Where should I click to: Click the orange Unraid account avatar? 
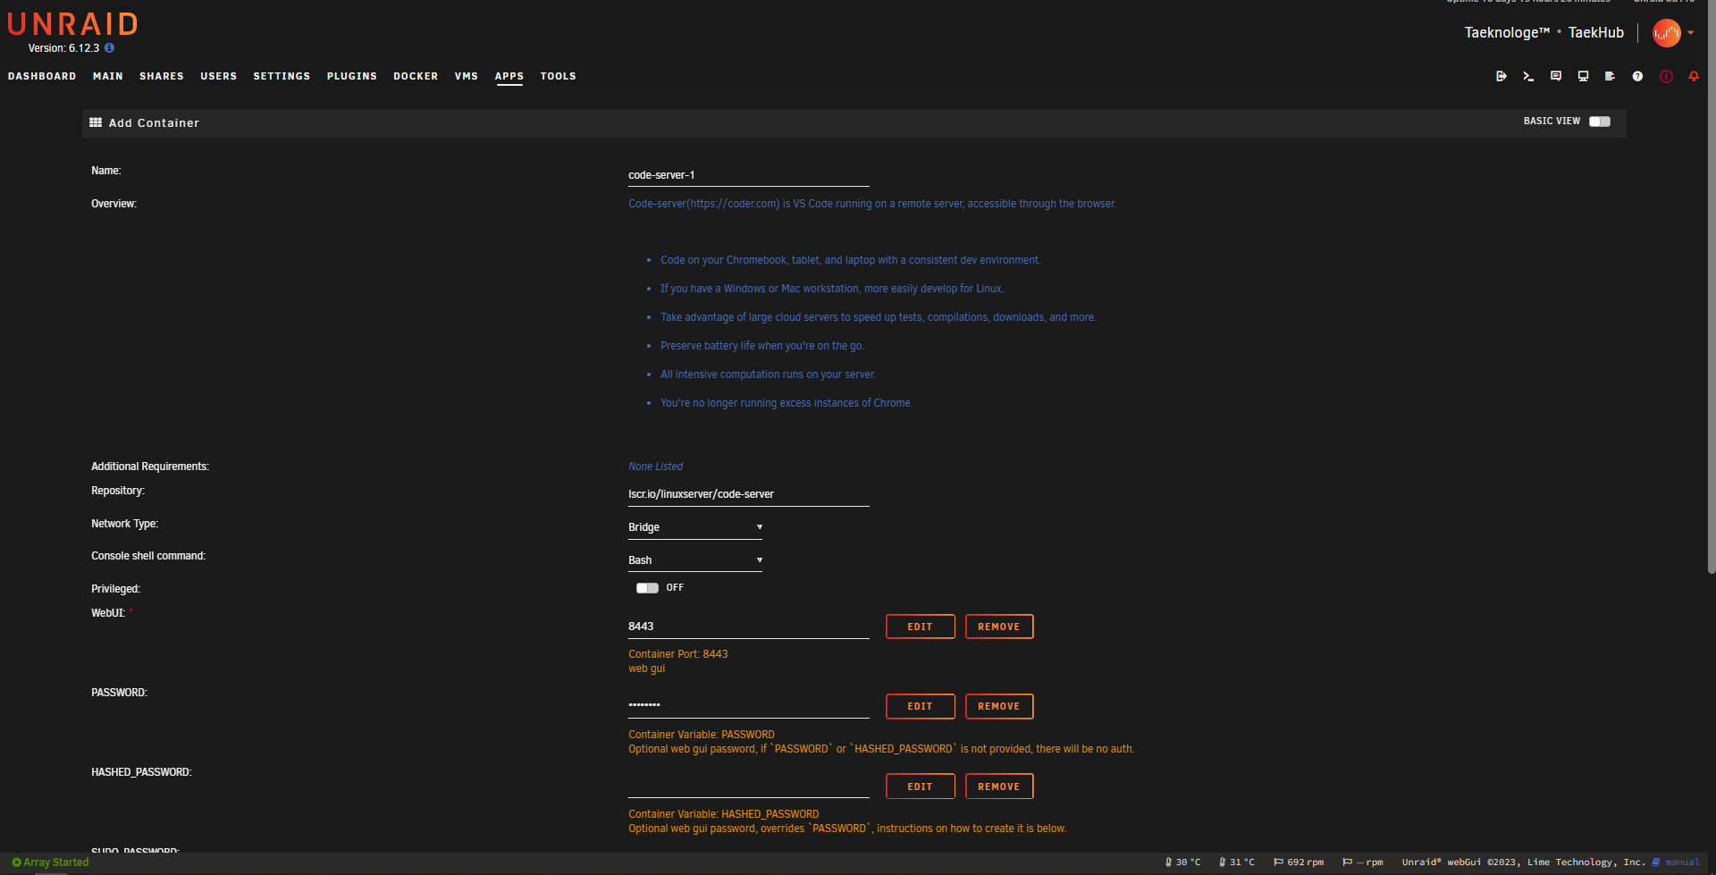pyautogui.click(x=1666, y=33)
